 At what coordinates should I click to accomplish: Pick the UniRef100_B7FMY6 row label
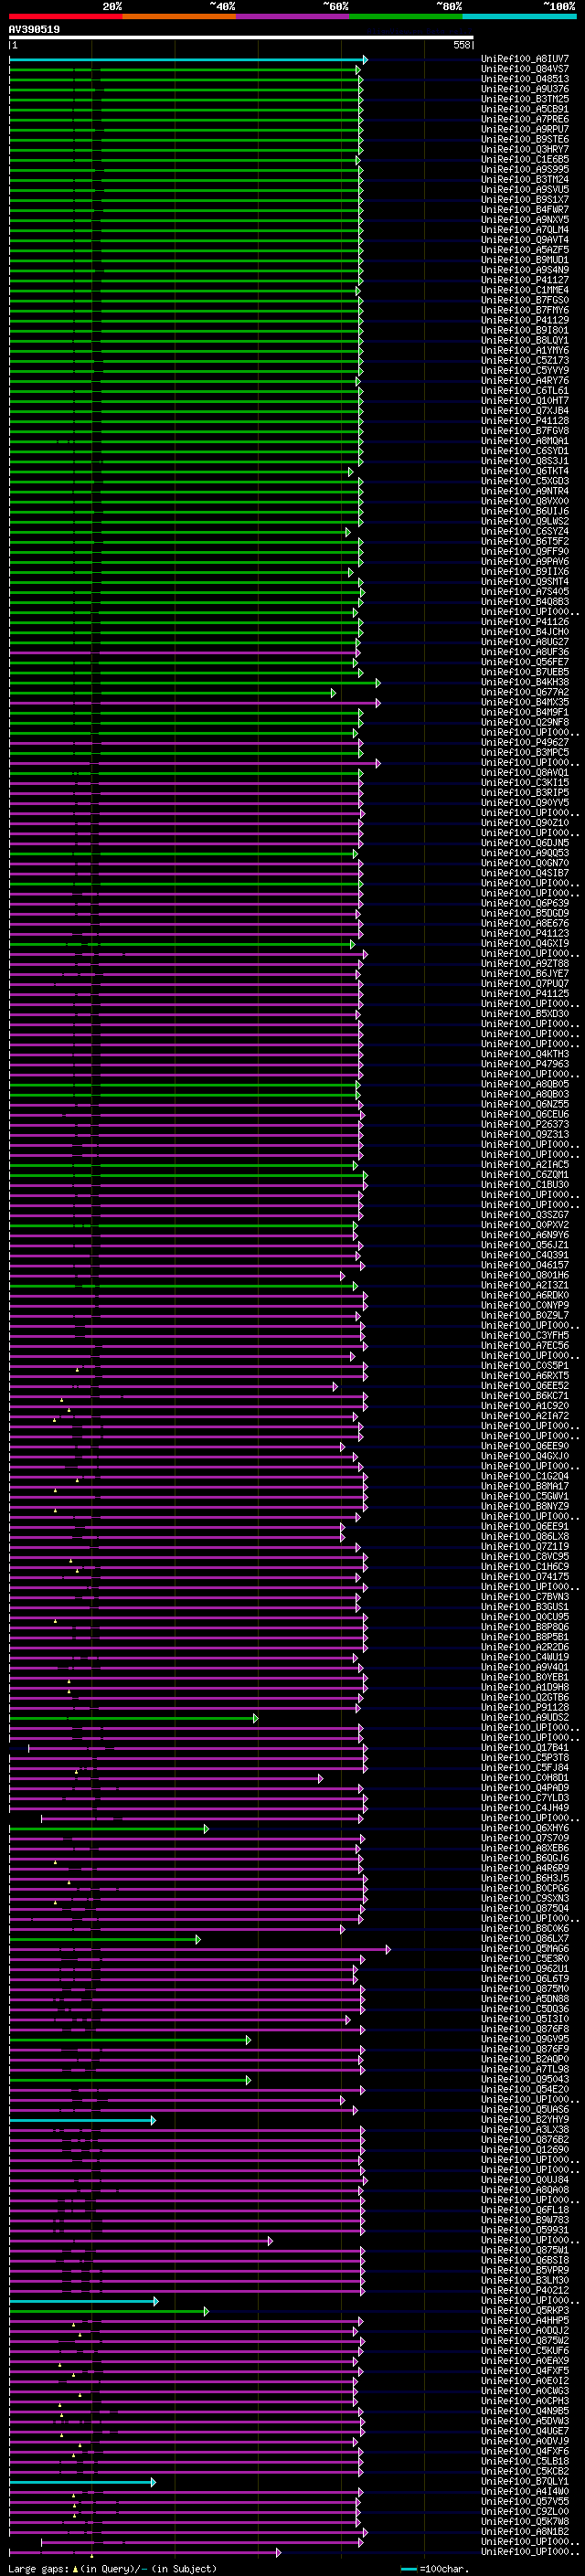tap(525, 310)
